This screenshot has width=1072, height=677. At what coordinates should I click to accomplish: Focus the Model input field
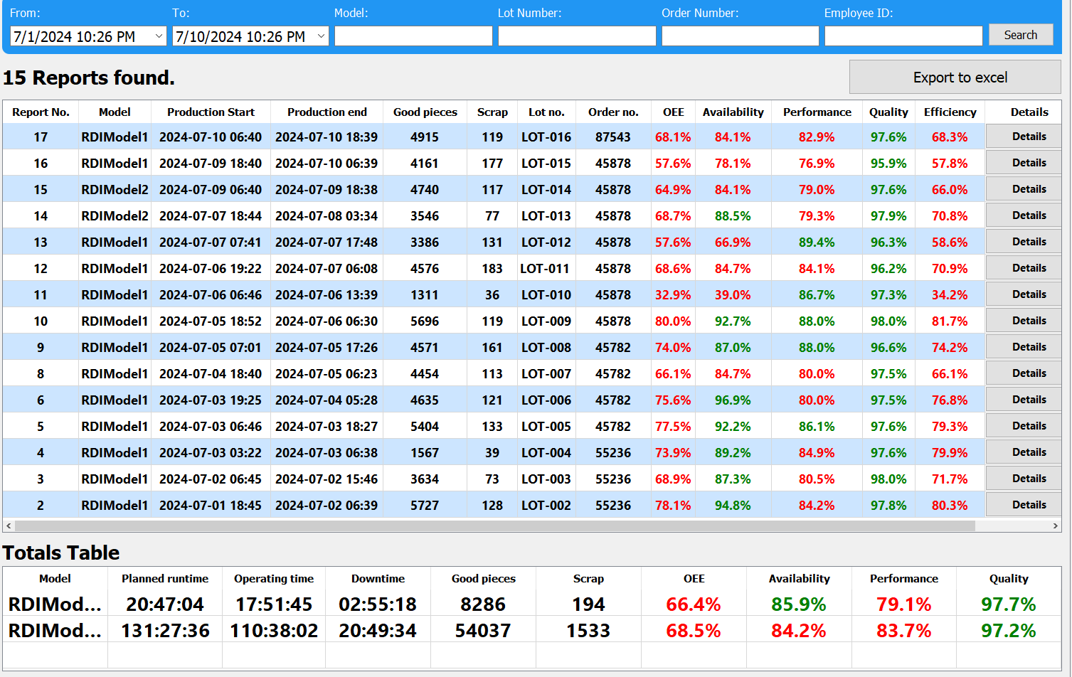coord(413,36)
